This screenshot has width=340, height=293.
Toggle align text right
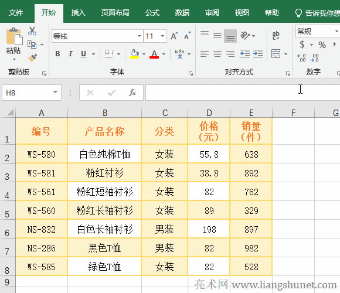tap(230, 53)
